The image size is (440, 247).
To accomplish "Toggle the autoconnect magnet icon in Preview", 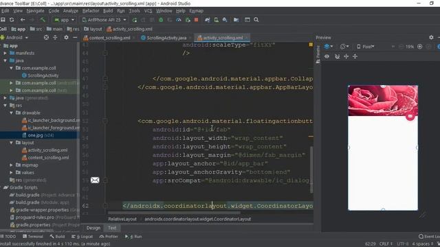I will 338,56.
